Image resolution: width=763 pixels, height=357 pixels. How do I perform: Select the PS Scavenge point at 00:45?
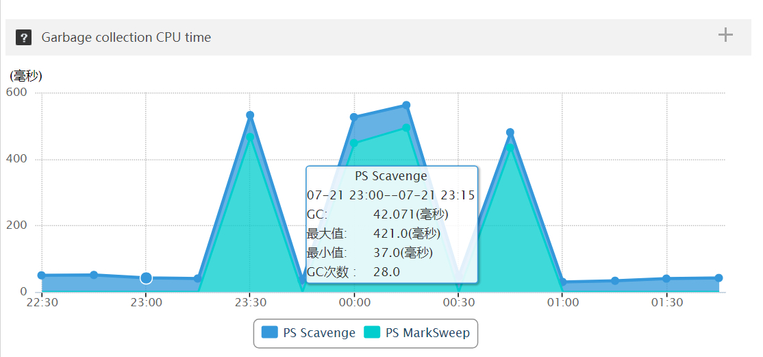coord(510,132)
